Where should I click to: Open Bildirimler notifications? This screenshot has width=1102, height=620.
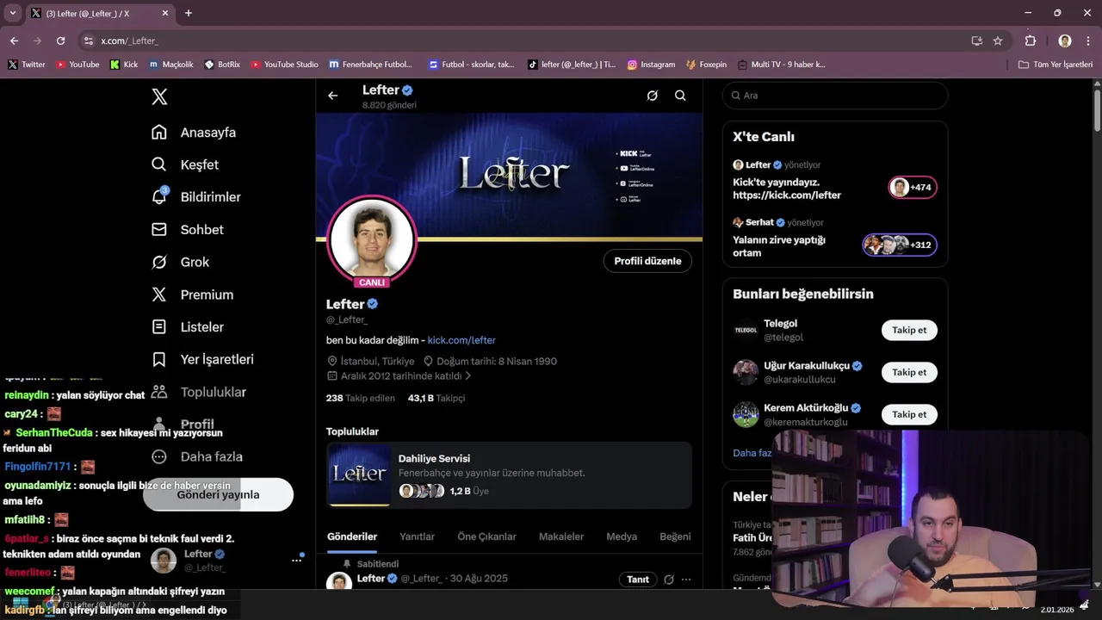pyautogui.click(x=210, y=197)
